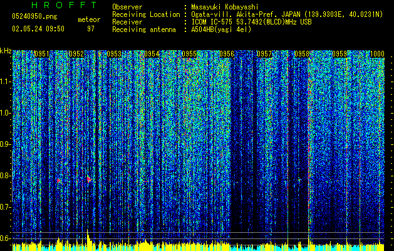394x251 pixels.
Task: Click the 0957 time marker
Action: click(x=264, y=54)
